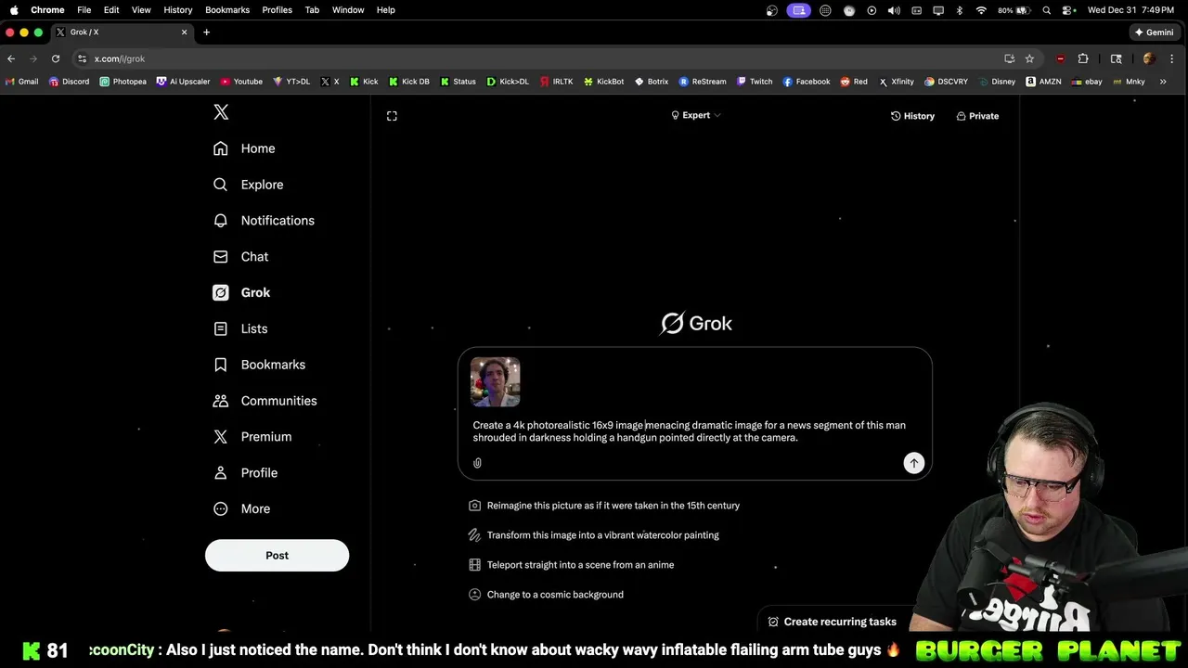1188x668 pixels.
Task: Choose 'Teleport into a scene from an anime'
Action: [572, 565]
